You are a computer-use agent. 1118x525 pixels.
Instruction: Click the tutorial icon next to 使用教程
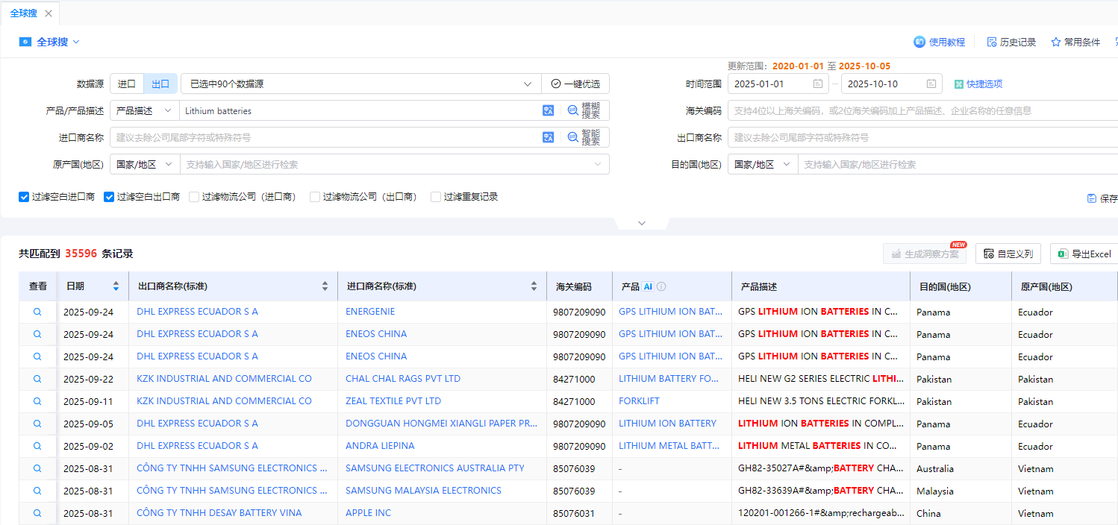[919, 42]
